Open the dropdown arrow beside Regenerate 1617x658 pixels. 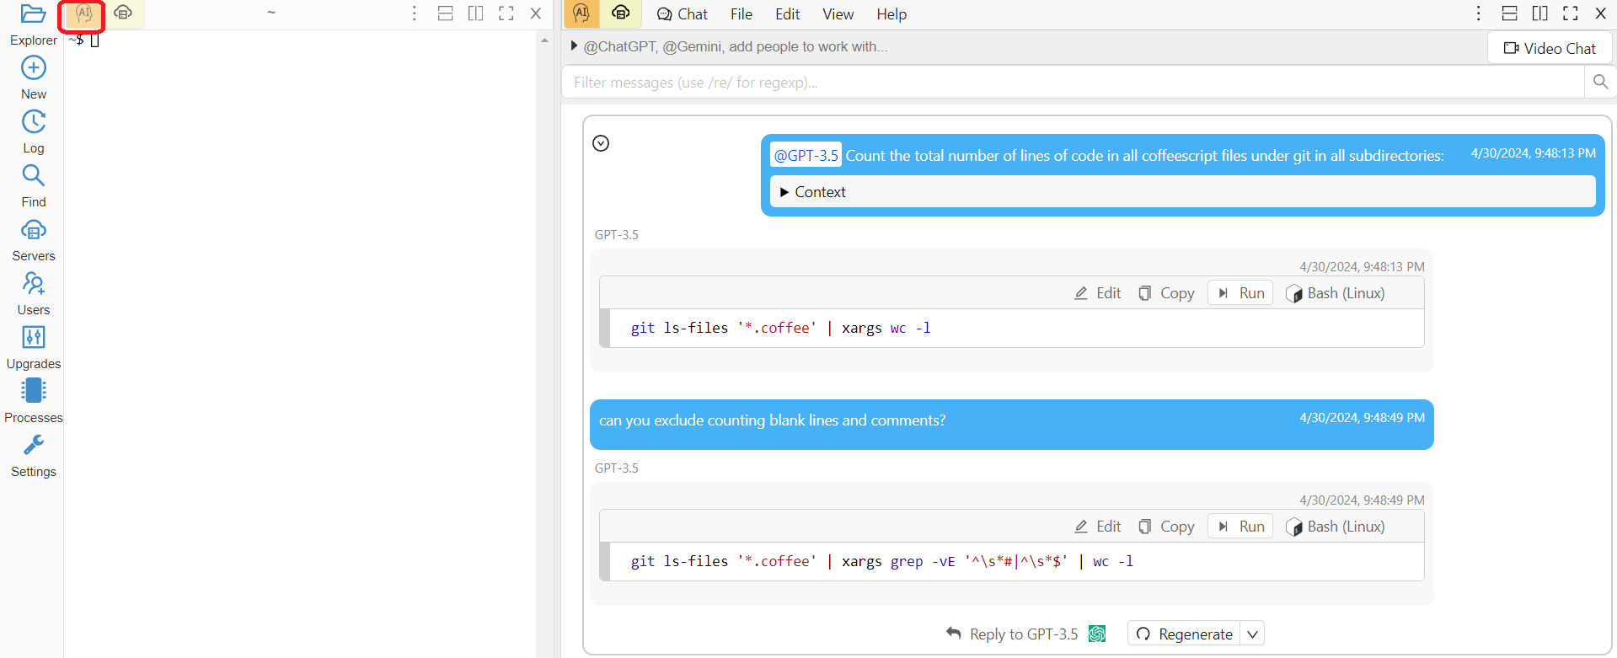tap(1252, 634)
